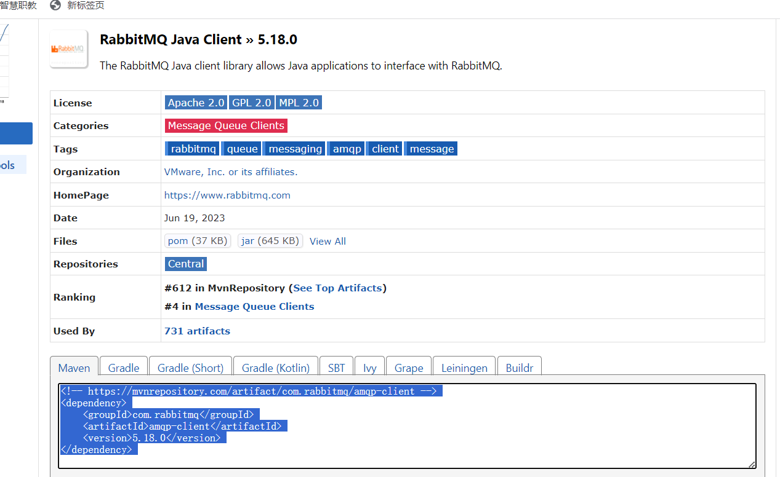Select the queue tag
Screen dimensions: 780x477
tap(241, 149)
